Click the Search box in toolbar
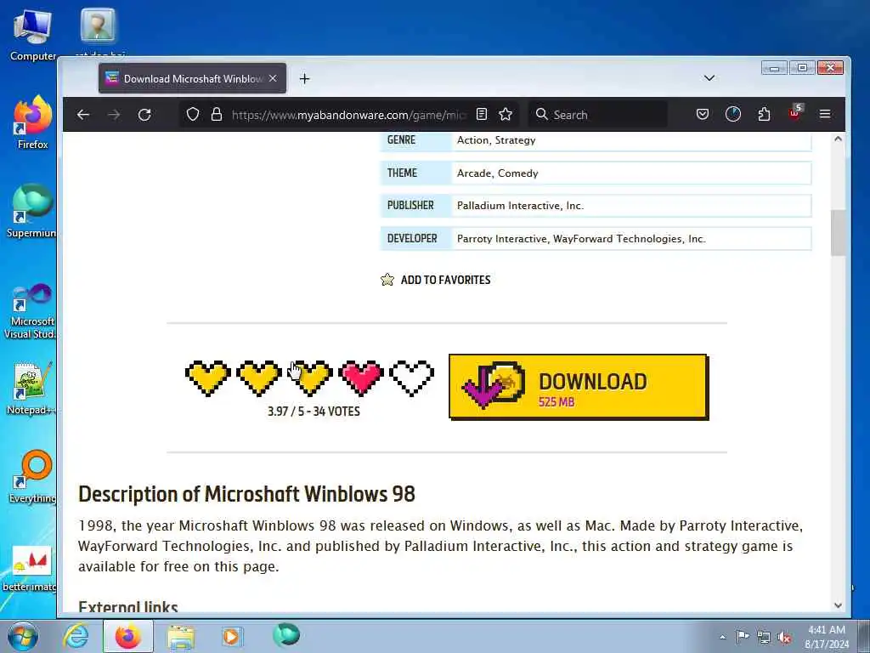This screenshot has width=870, height=653. 597,115
